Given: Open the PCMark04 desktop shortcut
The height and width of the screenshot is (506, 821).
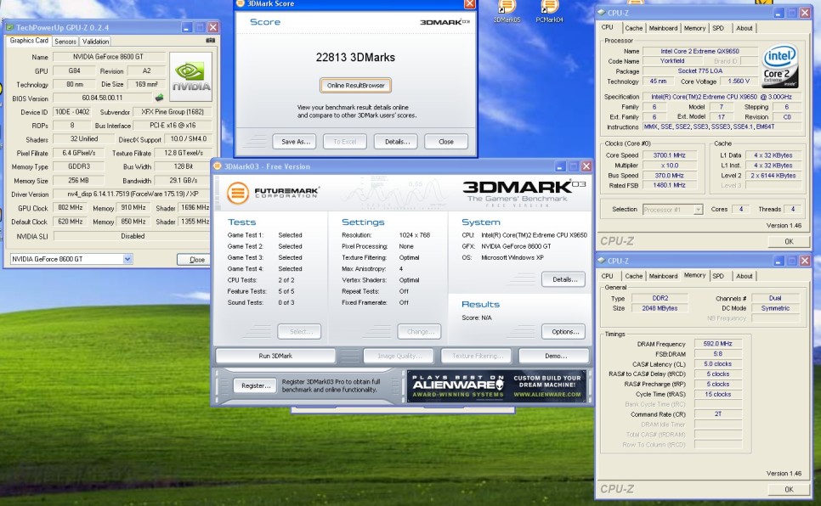Looking at the screenshot, I should [x=549, y=11].
